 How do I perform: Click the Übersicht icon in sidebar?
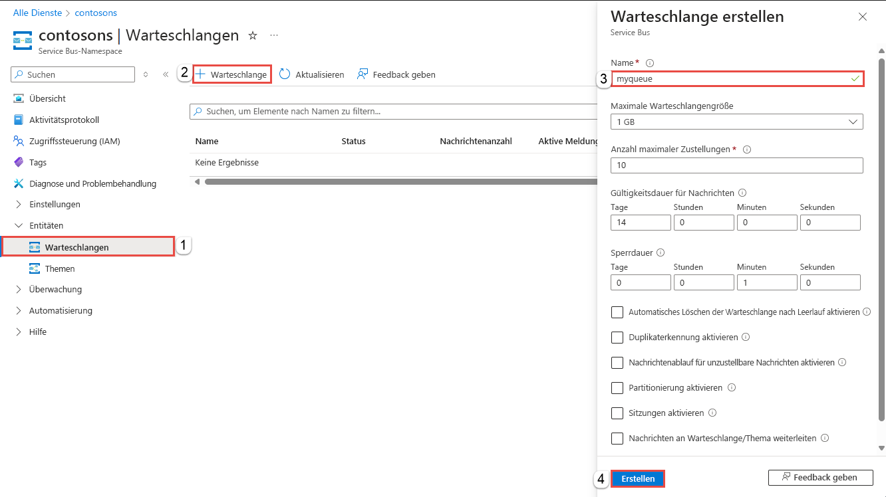click(19, 98)
